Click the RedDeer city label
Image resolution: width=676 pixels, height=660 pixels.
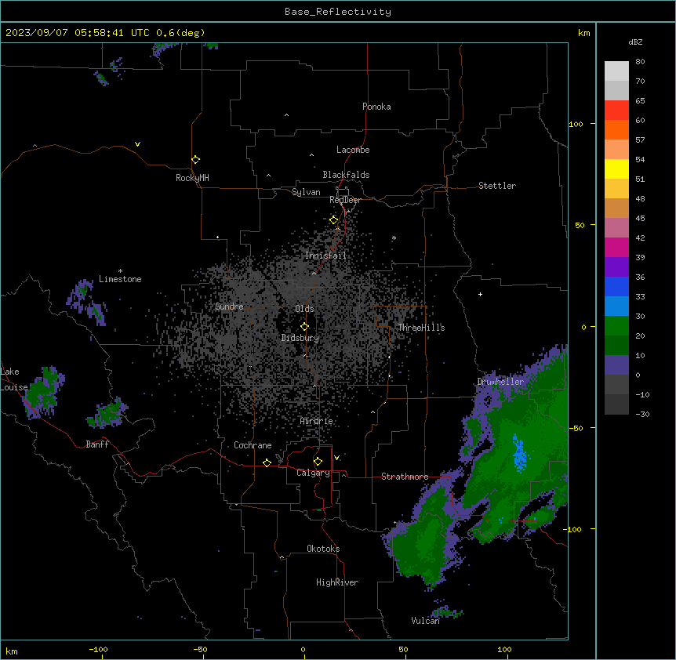(x=345, y=200)
